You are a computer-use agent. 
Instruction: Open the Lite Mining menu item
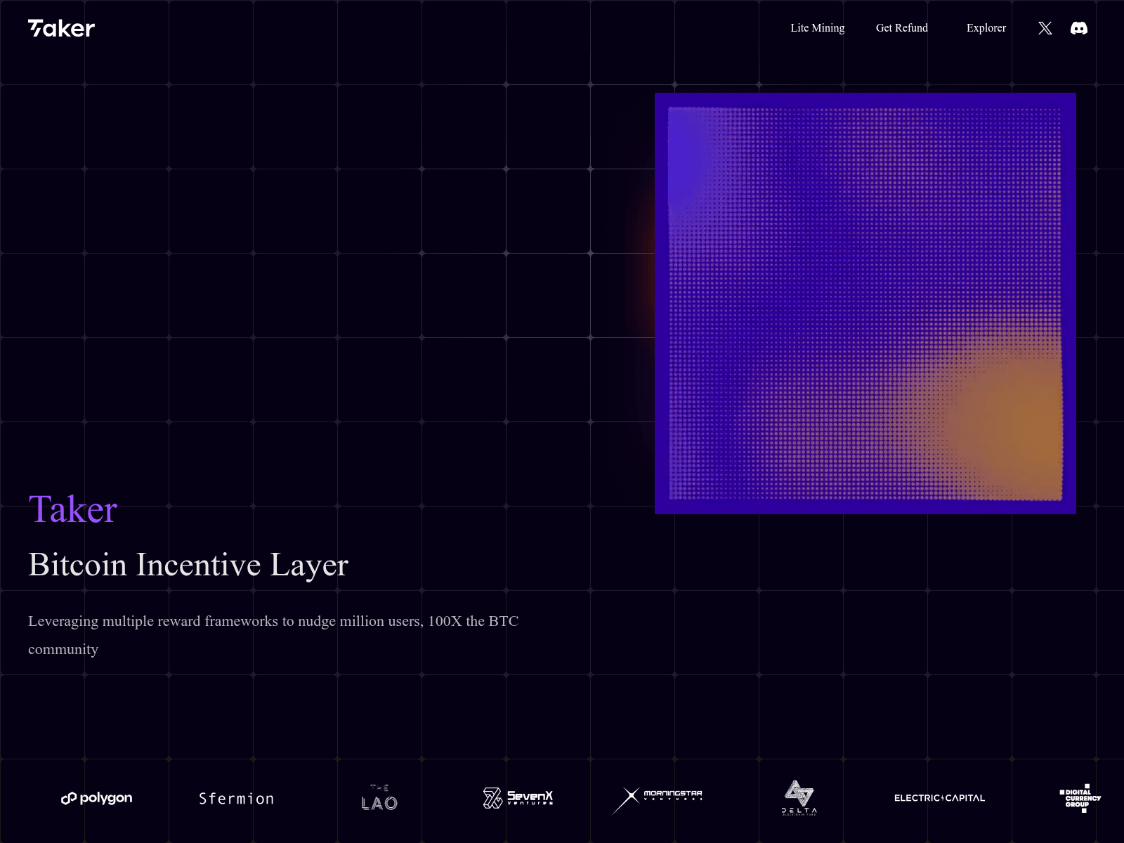click(x=818, y=28)
